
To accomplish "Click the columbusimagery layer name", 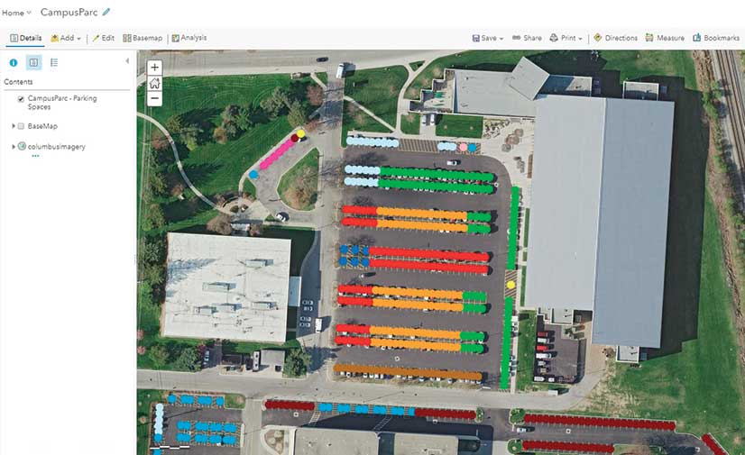I will click(57, 147).
